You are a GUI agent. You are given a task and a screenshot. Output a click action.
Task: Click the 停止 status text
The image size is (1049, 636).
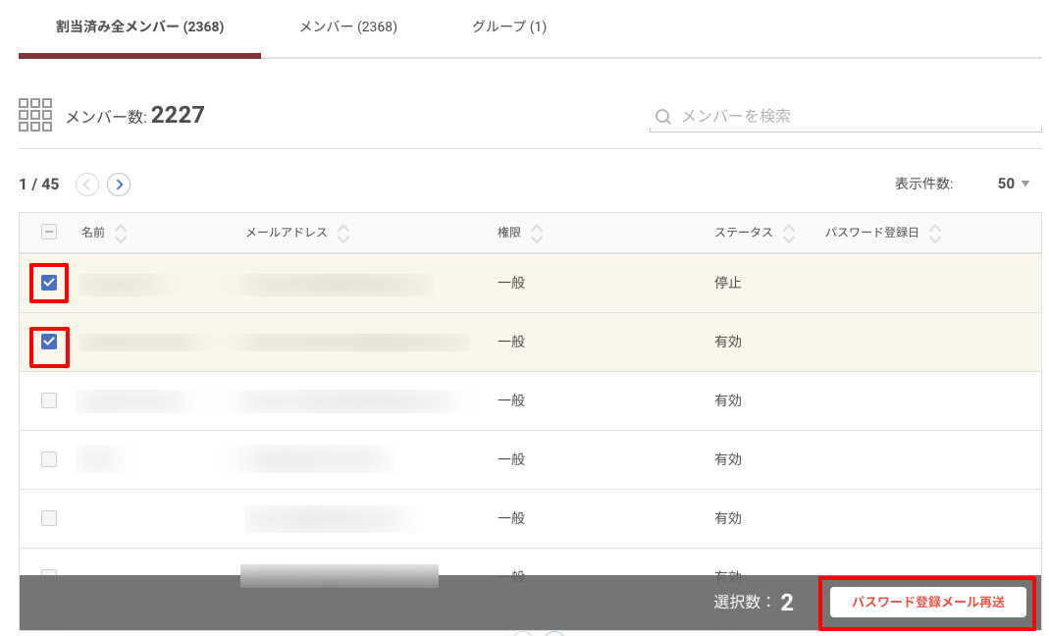point(728,283)
